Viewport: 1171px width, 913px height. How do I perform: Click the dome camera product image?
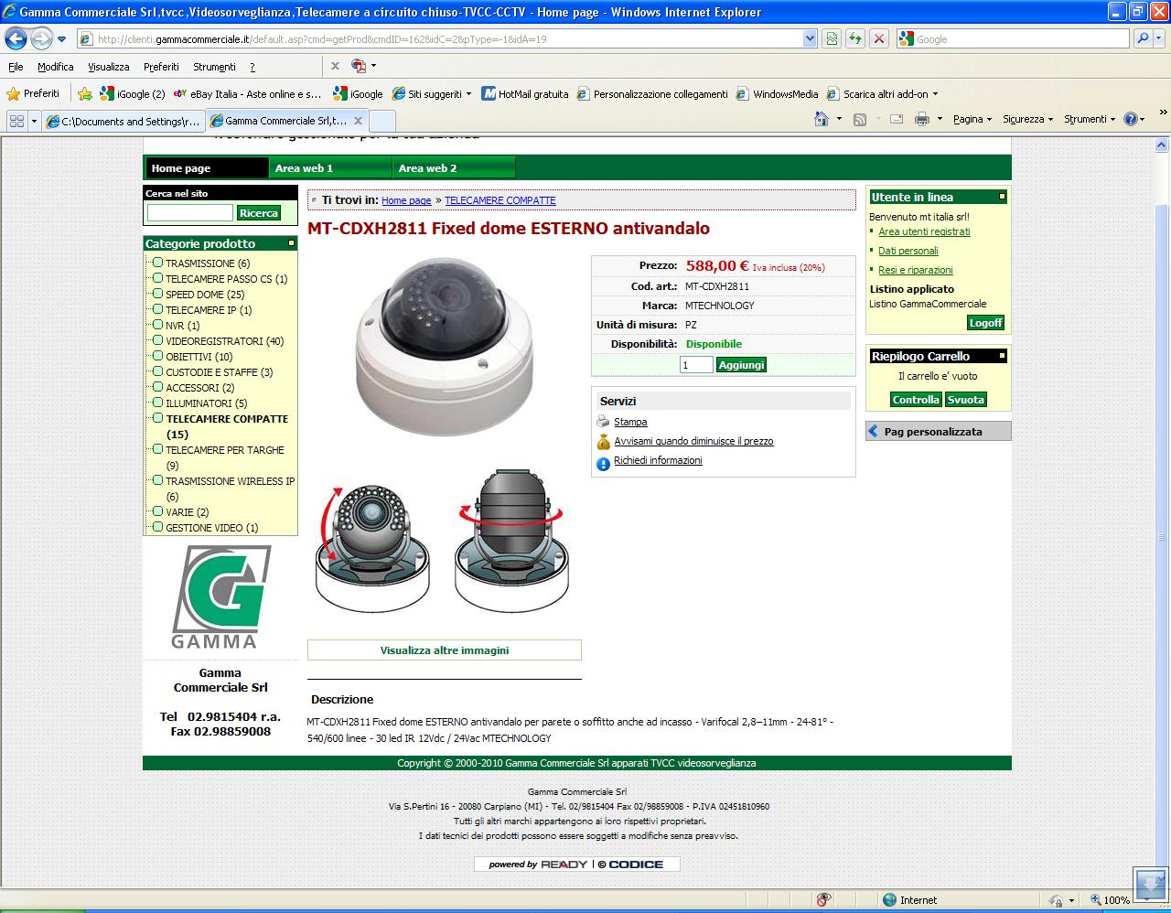coord(445,346)
